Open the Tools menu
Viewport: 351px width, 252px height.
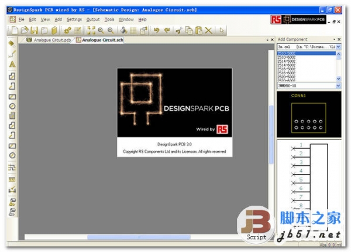pyautogui.click(x=109, y=19)
